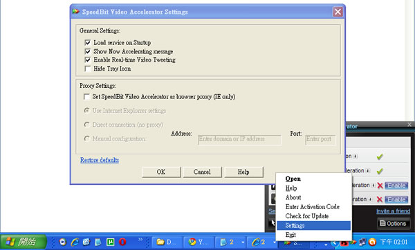The height and width of the screenshot is (250, 415).
Task: Choose Enter Activation Code menu entry
Action: click(x=314, y=206)
